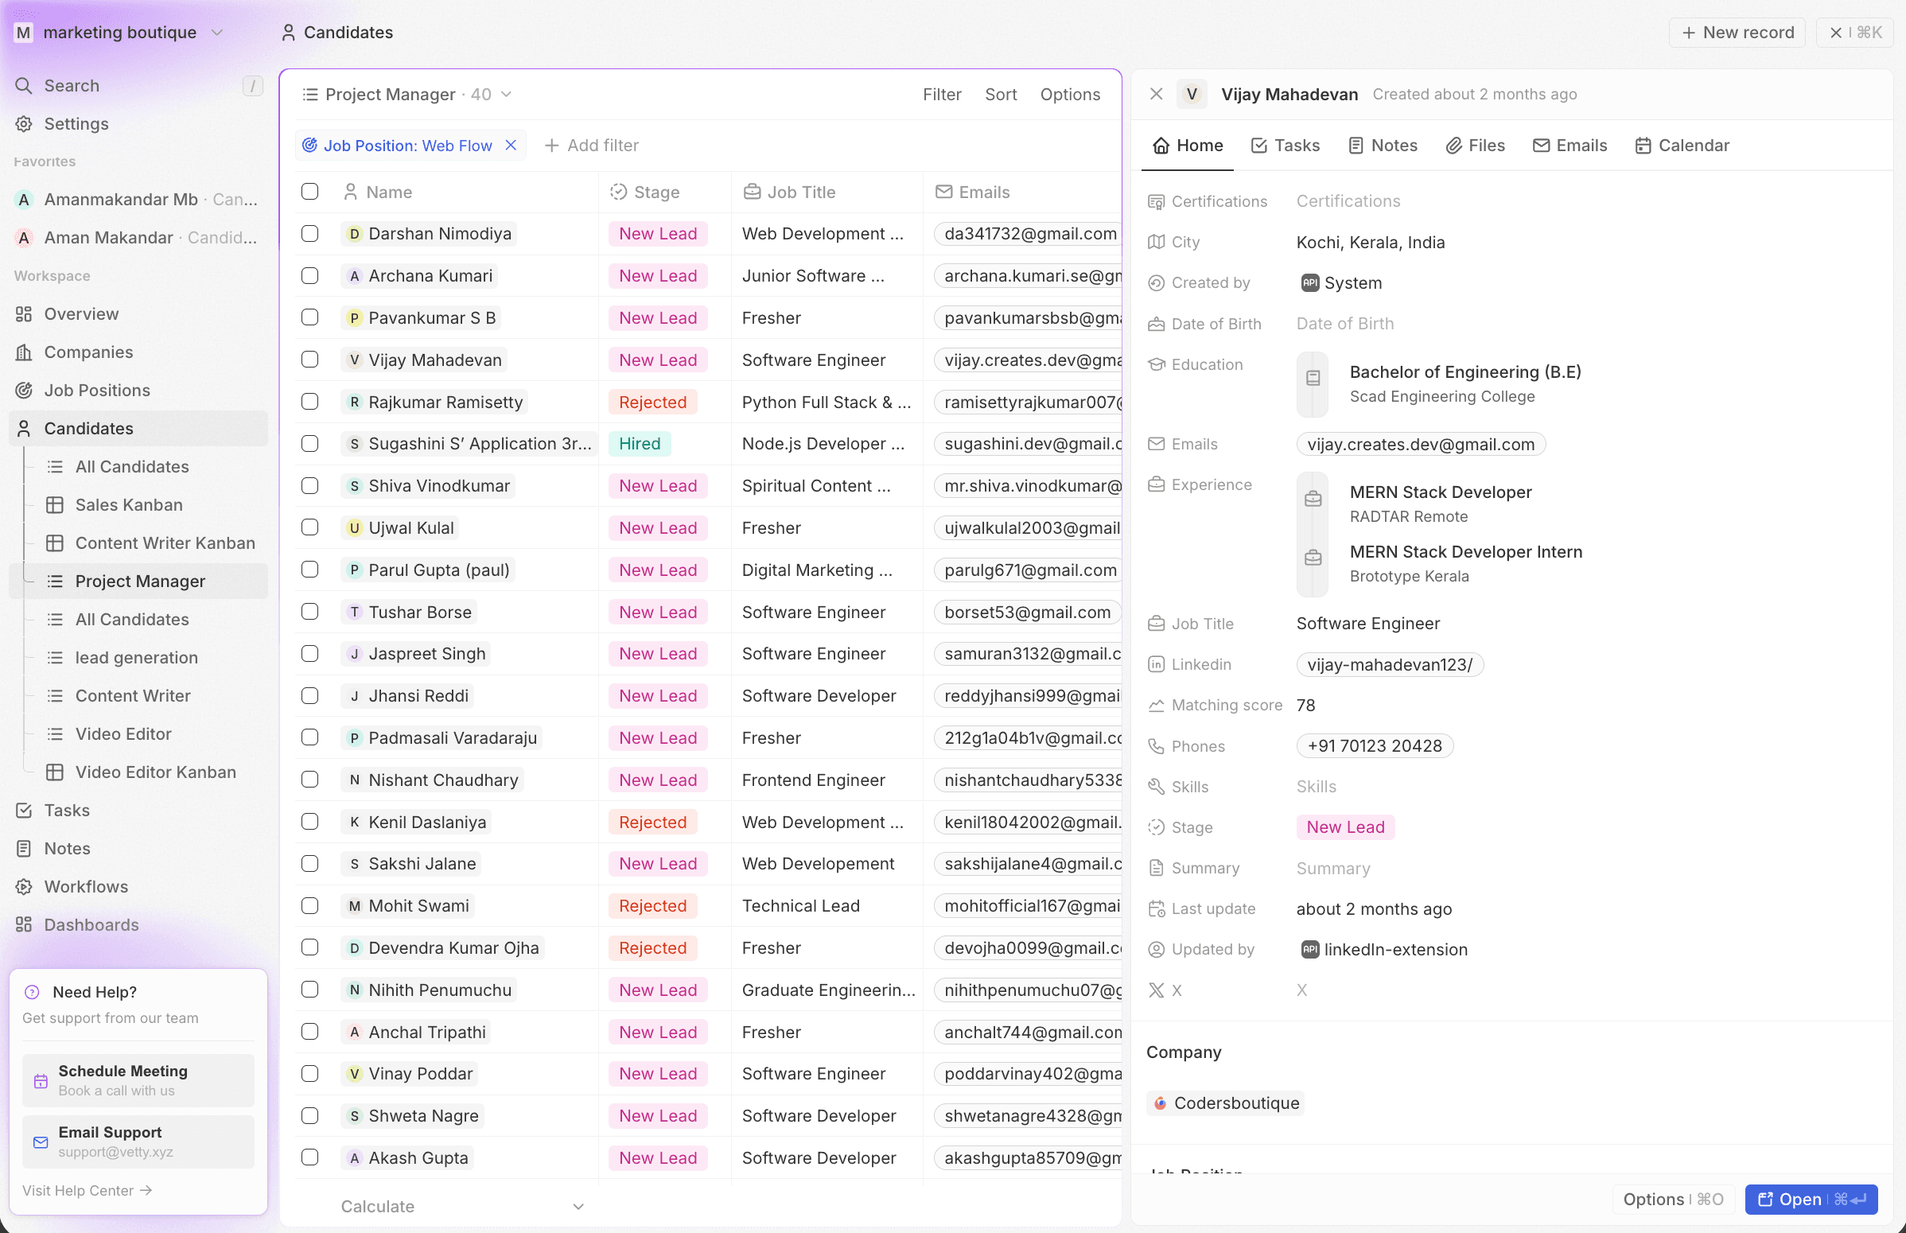Select checkbox for Darshan Nimodiya row

[309, 234]
